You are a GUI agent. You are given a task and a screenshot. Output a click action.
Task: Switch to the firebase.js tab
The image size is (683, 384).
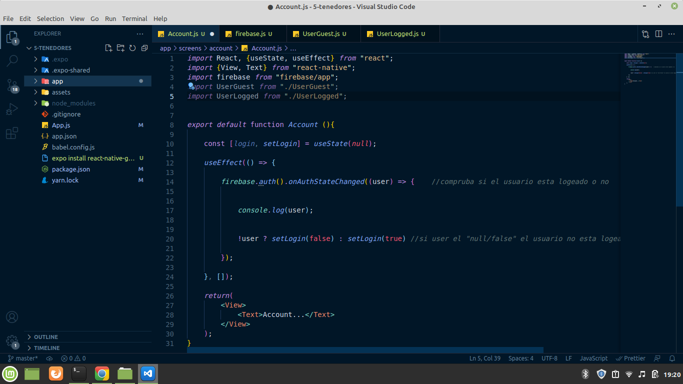coord(254,34)
